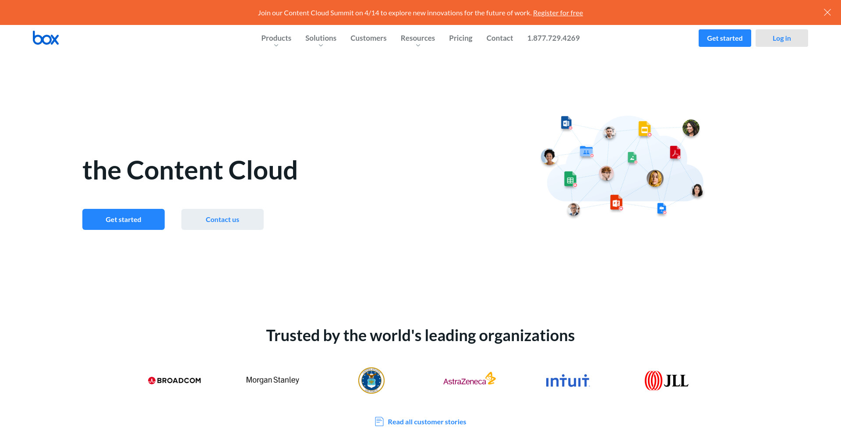Click the Contact us button
This screenshot has width=841, height=437.
(223, 219)
